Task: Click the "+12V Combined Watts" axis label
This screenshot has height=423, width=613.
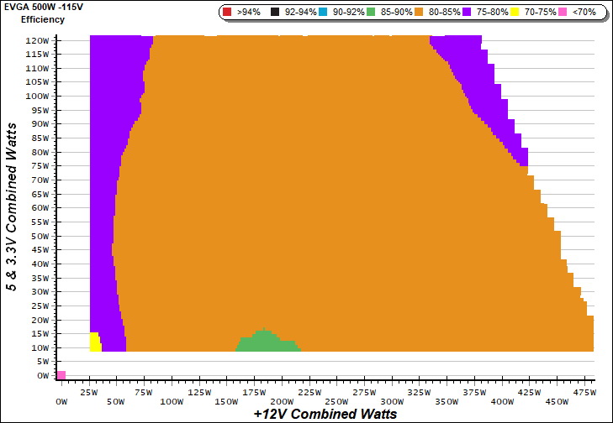Action: point(325,414)
